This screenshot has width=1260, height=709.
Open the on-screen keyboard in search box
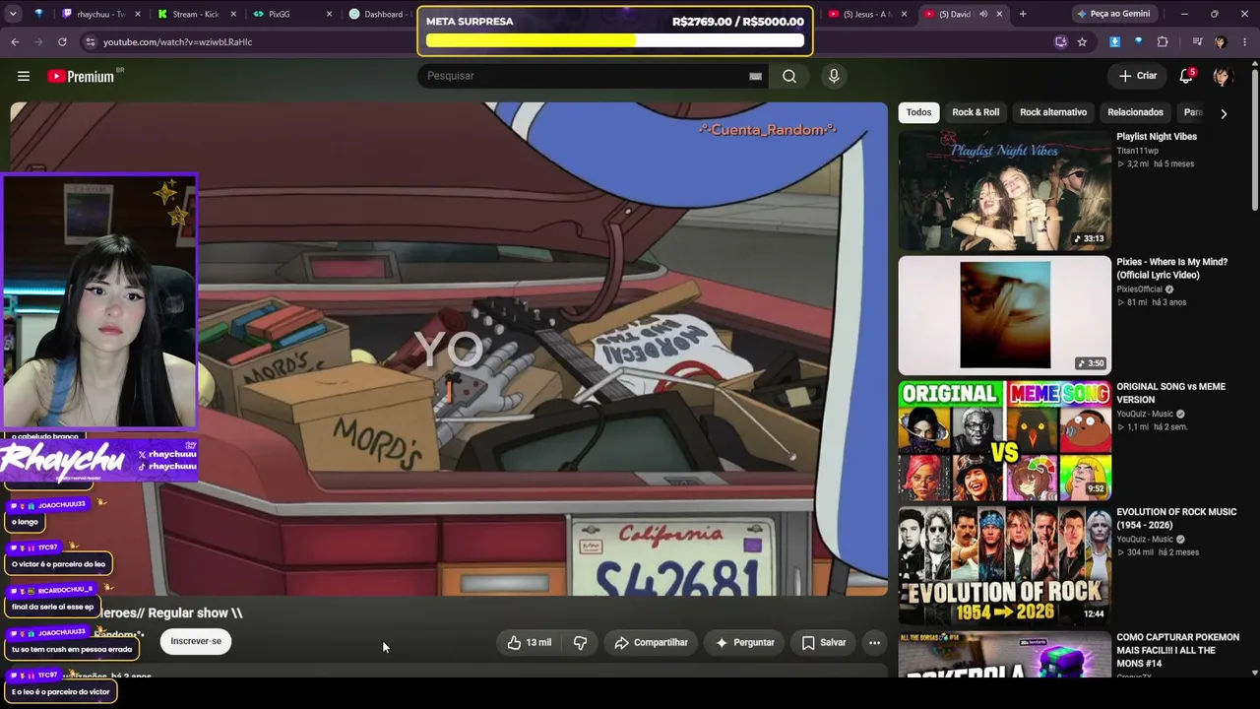755,76
